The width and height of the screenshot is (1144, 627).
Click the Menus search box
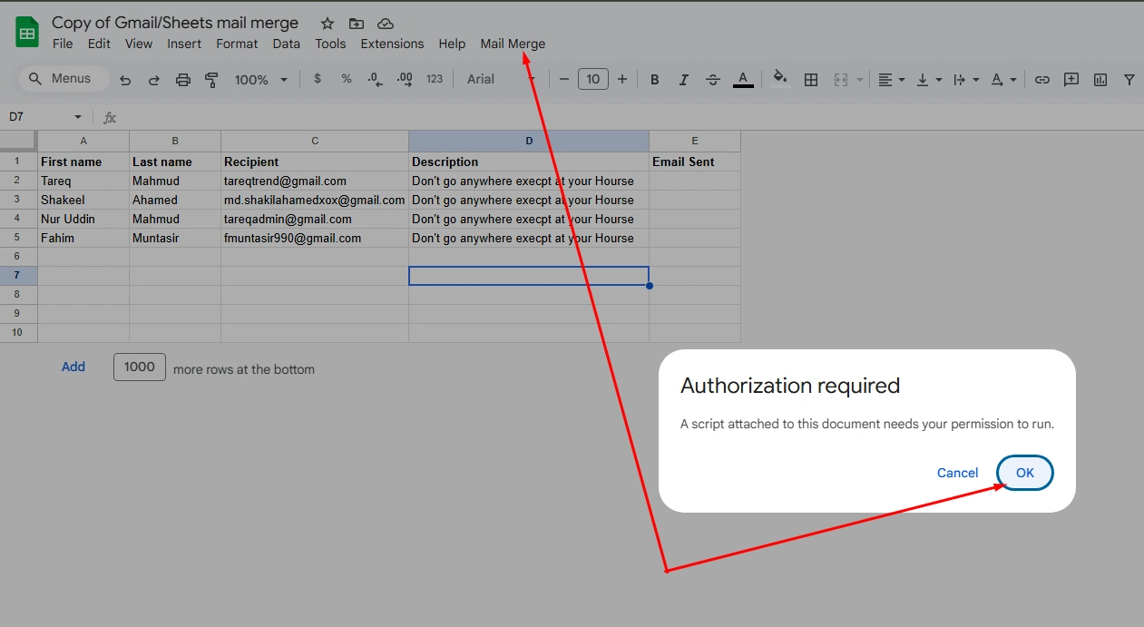(64, 79)
